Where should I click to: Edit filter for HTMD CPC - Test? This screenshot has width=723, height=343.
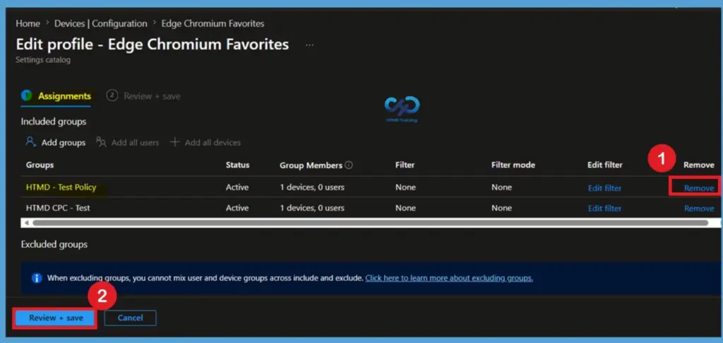click(604, 208)
